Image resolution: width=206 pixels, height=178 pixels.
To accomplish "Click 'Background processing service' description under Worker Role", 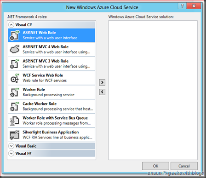I will pos(48,95).
